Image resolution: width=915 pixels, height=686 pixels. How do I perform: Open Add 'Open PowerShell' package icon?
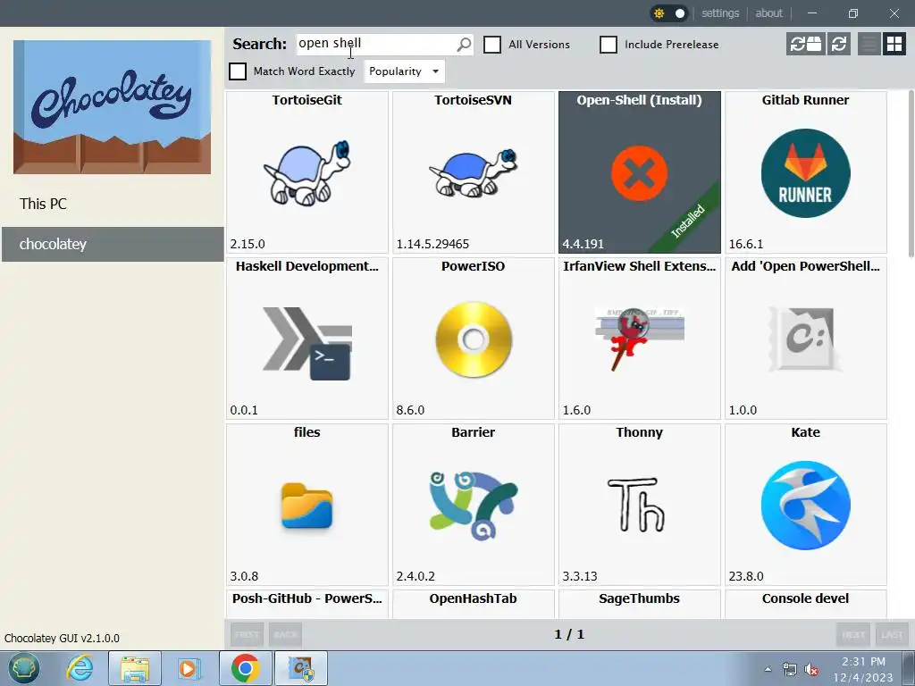coord(805,339)
